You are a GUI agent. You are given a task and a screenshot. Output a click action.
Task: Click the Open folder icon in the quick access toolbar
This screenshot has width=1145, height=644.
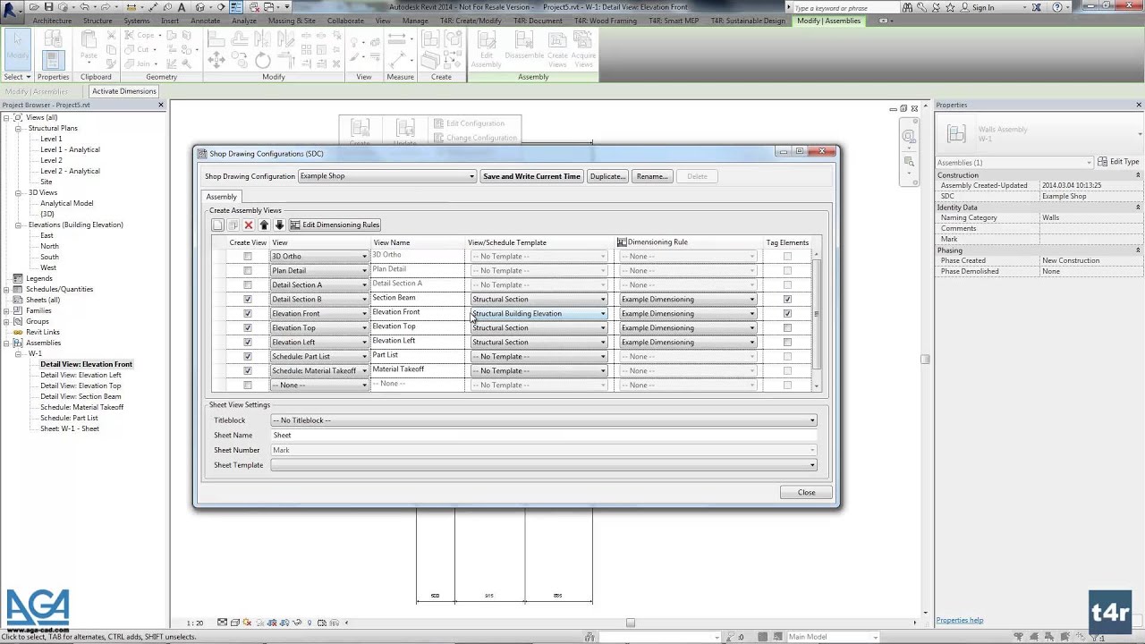tap(34, 7)
